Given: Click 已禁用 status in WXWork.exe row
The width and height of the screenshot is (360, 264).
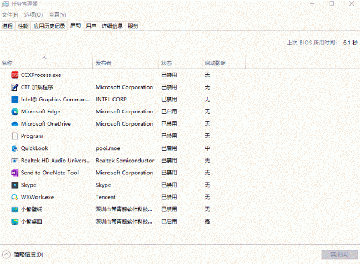Looking at the screenshot, I should (169, 197).
